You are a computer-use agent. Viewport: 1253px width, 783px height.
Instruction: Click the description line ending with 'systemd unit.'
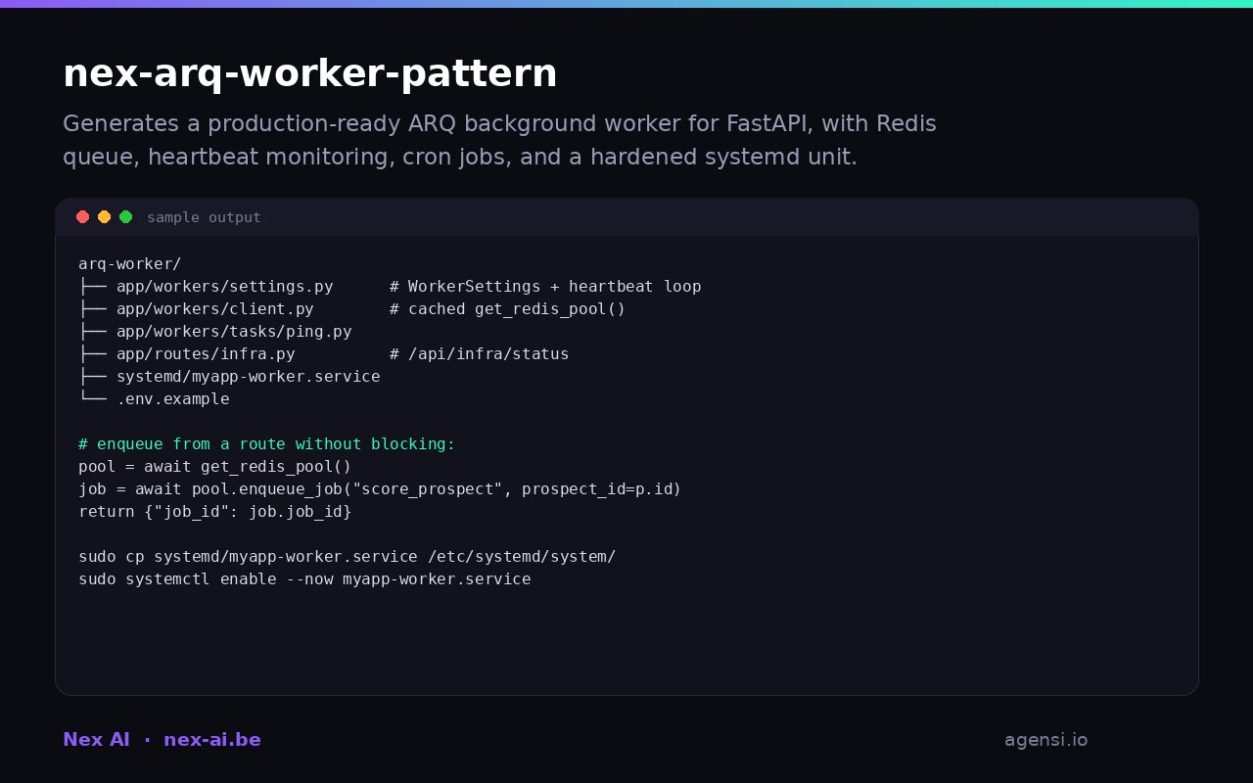click(x=460, y=158)
